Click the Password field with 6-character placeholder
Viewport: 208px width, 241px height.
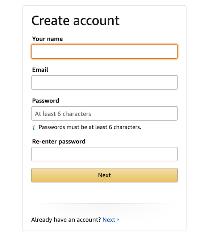[x=104, y=113]
